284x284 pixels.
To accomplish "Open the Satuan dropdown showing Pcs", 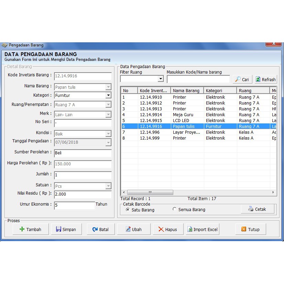I will 108,186.
